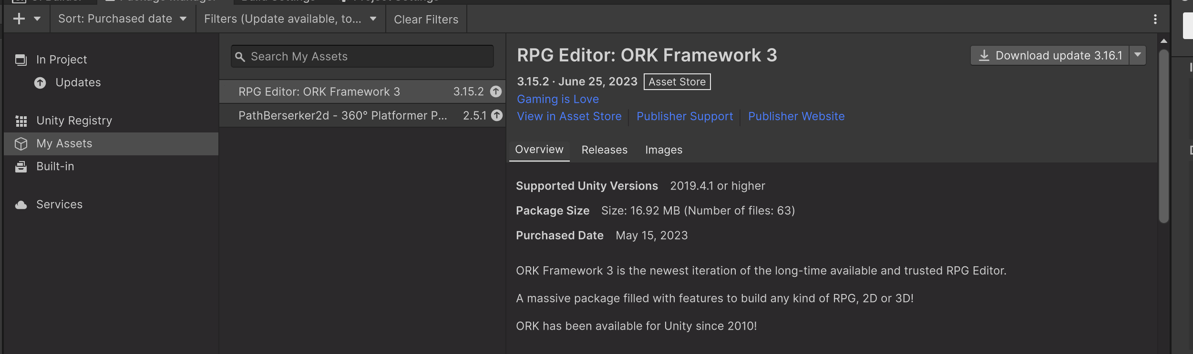
Task: Click Download update 3.16.1 button
Action: [x=1050, y=55]
